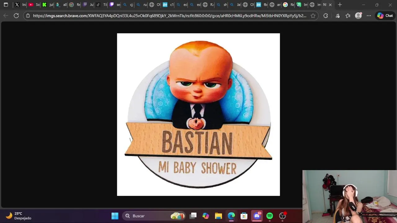
Task: Open Settings and more menu
Action: pos(369,15)
